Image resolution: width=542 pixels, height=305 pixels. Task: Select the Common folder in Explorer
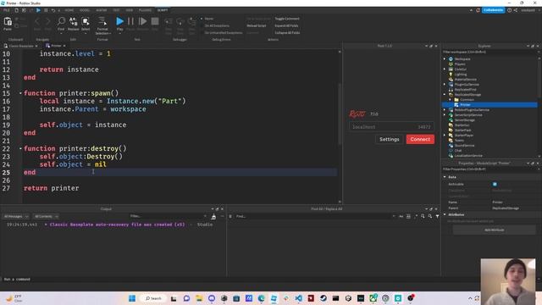pyautogui.click(x=467, y=100)
